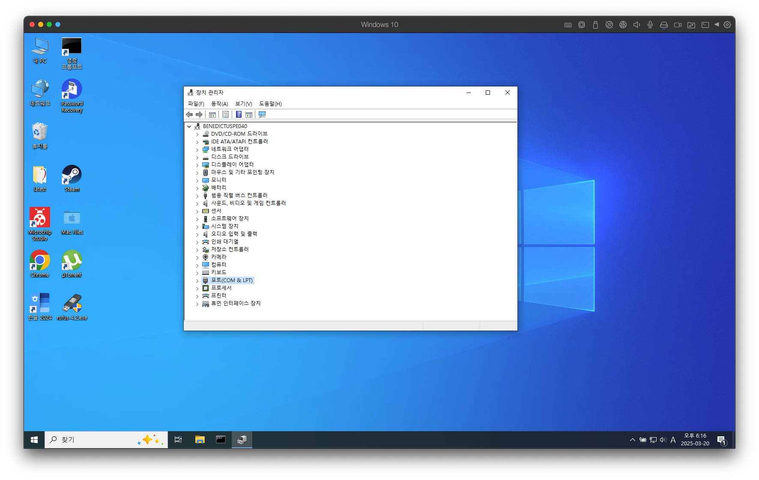
Task: Click the Windows Start button
Action: [x=34, y=440]
